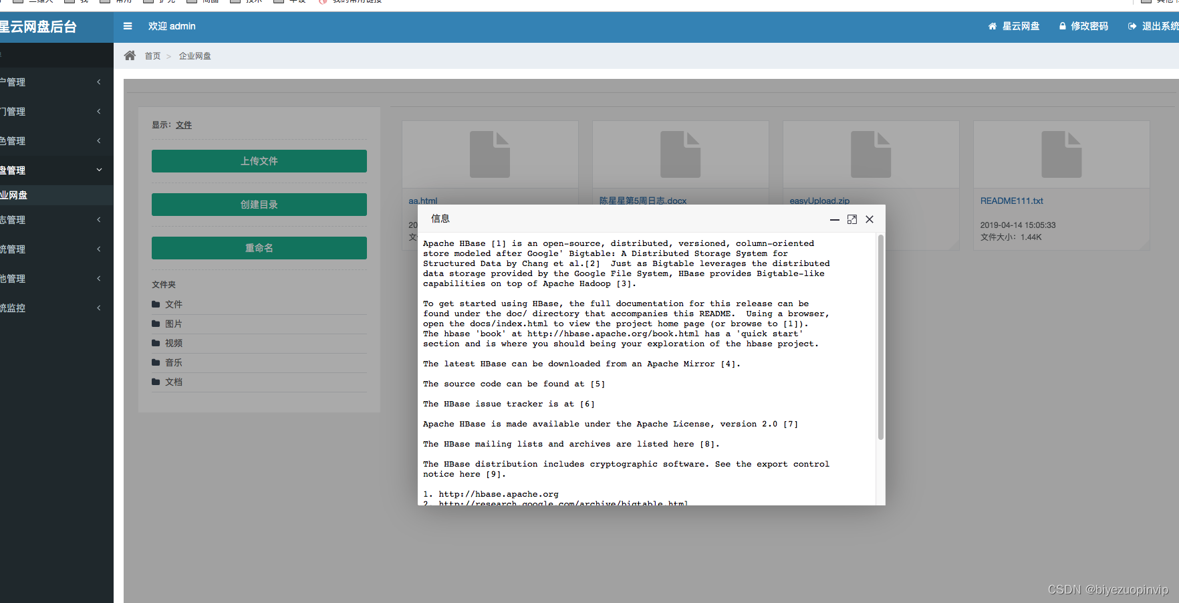The image size is (1179, 603).
Task: Expand the first sidebar menu 户管理
Action: pyautogui.click(x=57, y=82)
